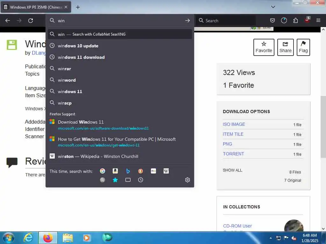Screen dimensions: 326x244
Task: Open the Firefox hamburger application menu
Action: coord(318,20)
